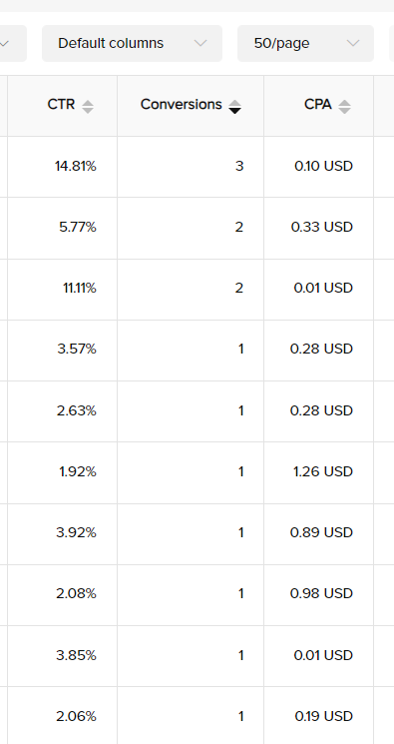Click the 1.26 USD CPA value
The width and height of the screenshot is (394, 744).
[x=322, y=471]
